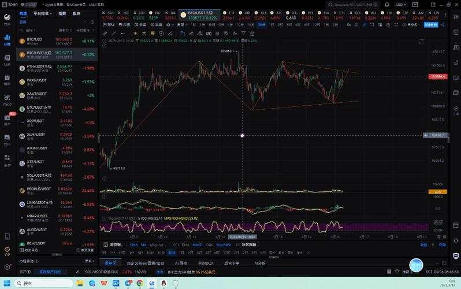Open the AI分析 bottom tab
This screenshot has height=289, width=461.
[261, 263]
